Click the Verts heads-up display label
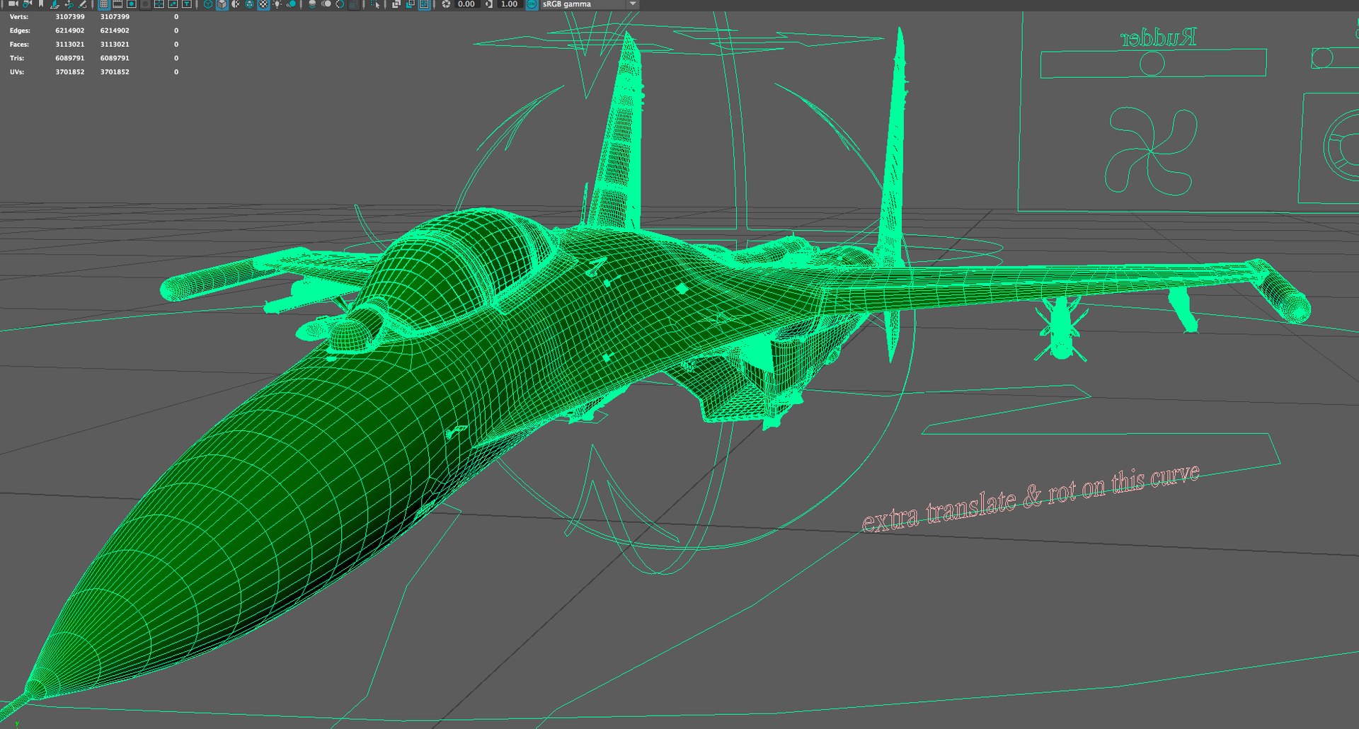 [19, 16]
